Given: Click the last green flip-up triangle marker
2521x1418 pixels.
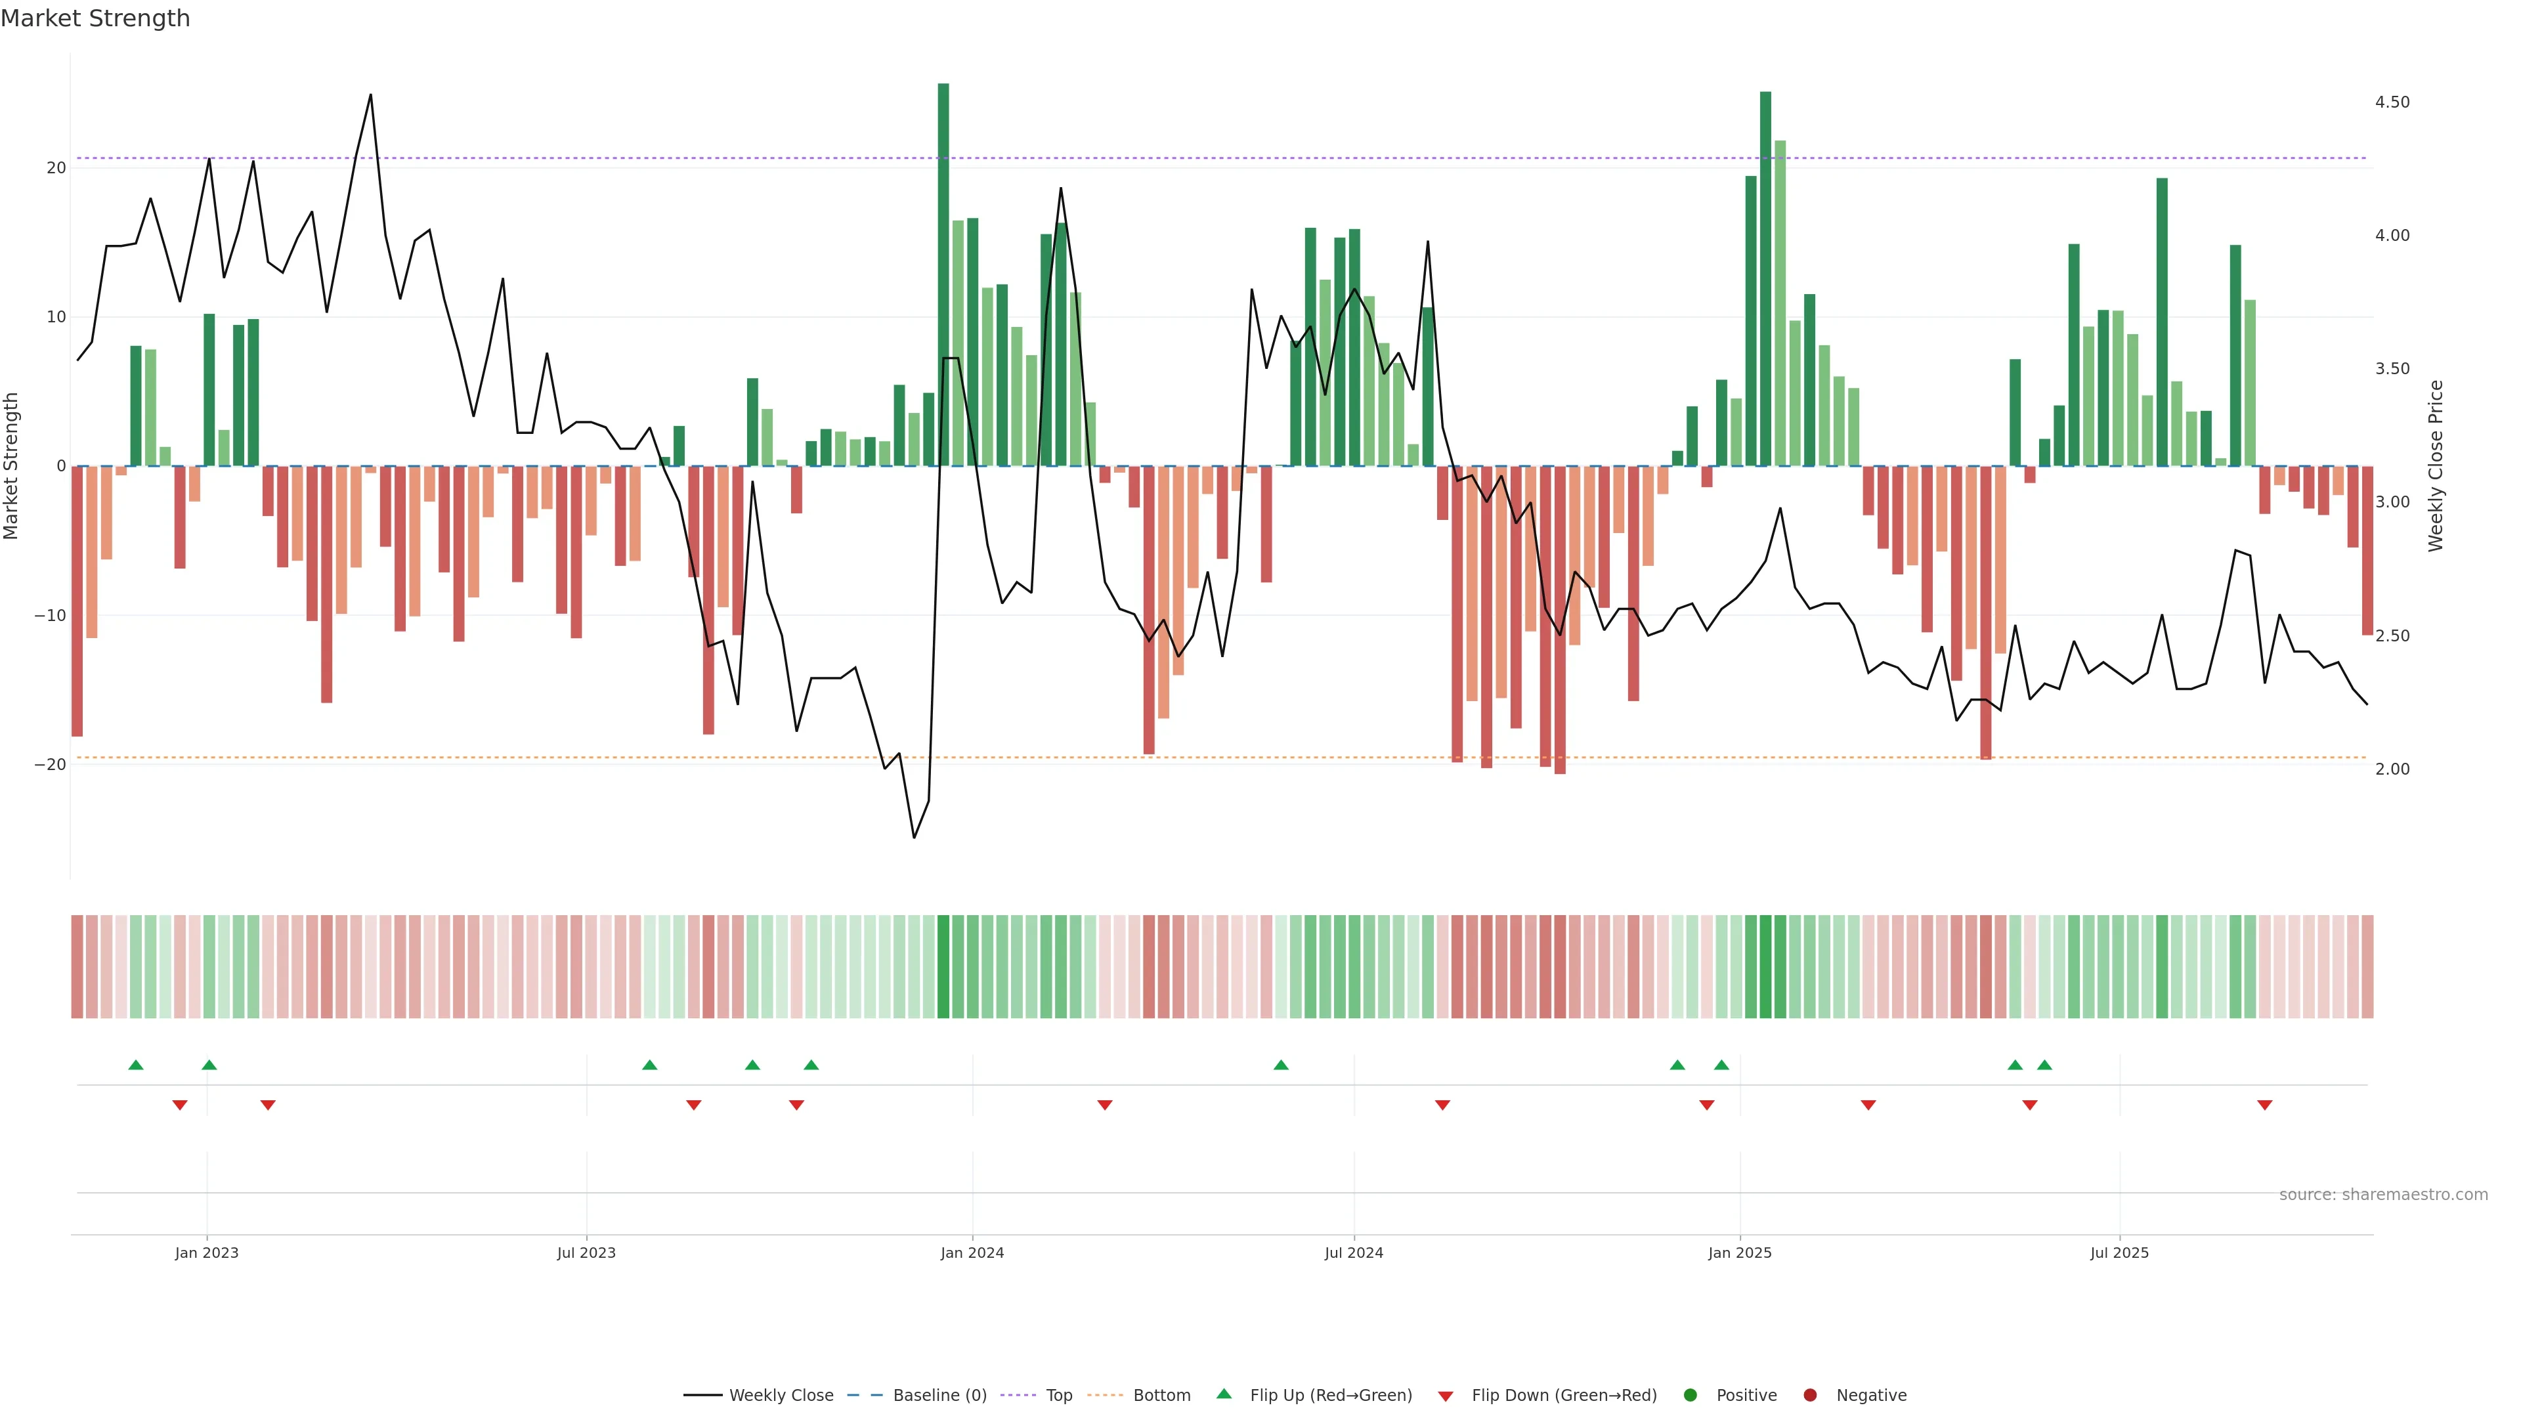Looking at the screenshot, I should point(2044,1065).
